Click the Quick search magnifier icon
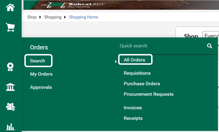Viewport: 219px width, 132px height. [209, 46]
